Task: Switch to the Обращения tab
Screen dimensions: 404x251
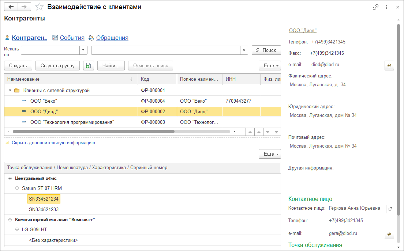Action: point(112,38)
